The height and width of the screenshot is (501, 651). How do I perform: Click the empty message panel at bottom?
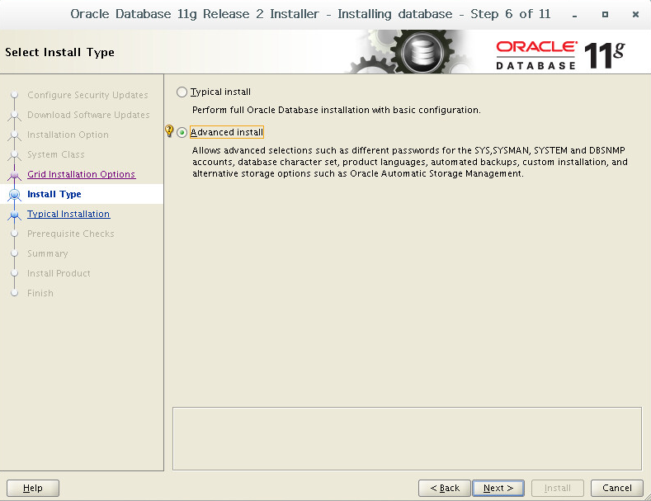[x=408, y=439]
